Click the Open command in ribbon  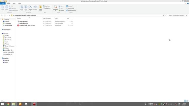coord(61,6)
